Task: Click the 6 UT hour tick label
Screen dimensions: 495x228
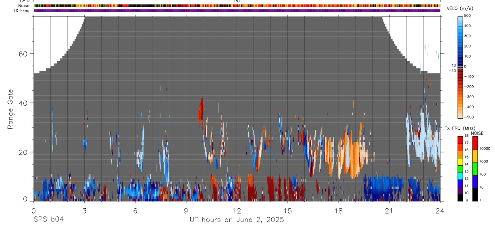Action: click(135, 211)
